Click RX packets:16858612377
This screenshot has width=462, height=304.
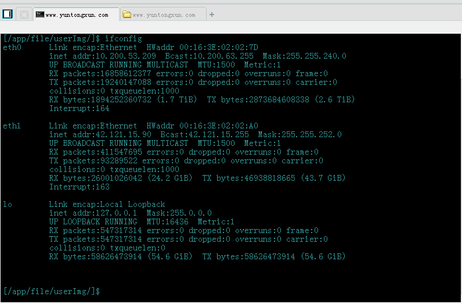click(100, 73)
